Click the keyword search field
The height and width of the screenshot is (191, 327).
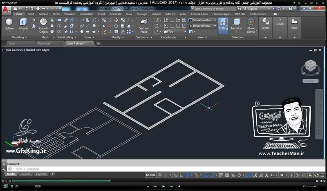pyautogui.click(x=215, y=9)
